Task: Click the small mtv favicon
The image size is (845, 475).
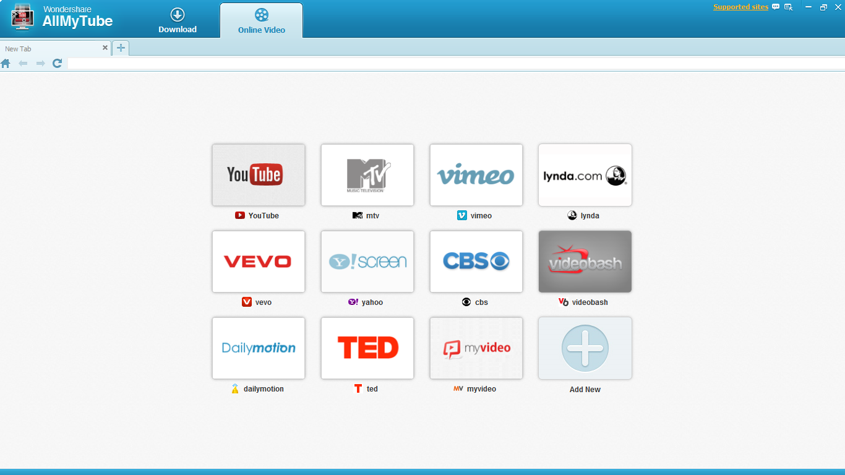Action: pos(357,215)
